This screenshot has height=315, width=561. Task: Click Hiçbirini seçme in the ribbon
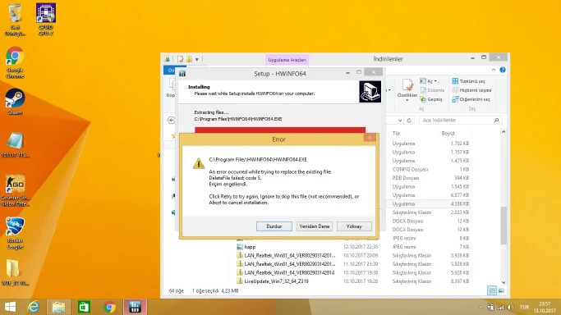point(471,90)
